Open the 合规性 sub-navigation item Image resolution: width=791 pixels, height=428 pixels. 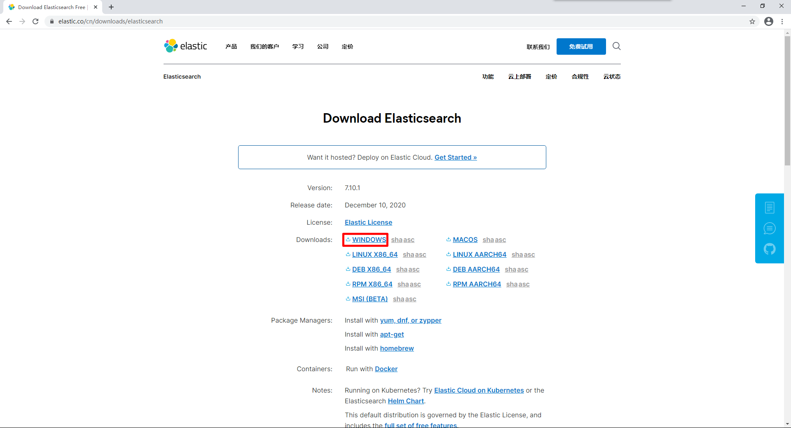click(580, 77)
